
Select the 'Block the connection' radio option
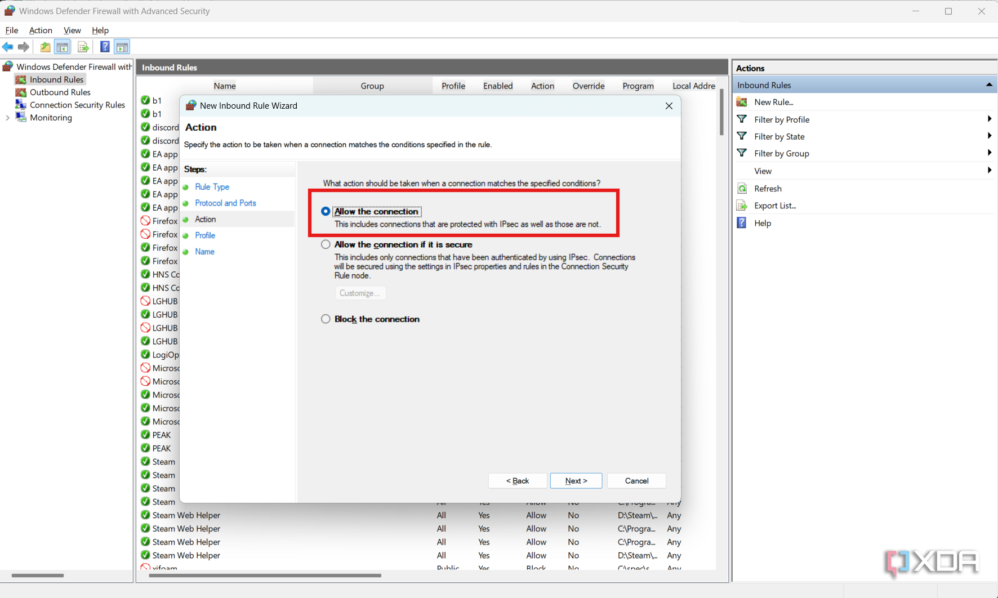click(x=326, y=319)
